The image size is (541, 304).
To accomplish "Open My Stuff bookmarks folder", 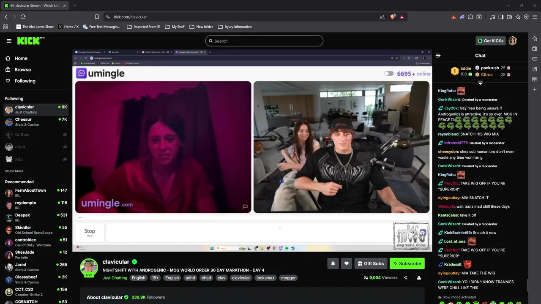I will point(175,27).
